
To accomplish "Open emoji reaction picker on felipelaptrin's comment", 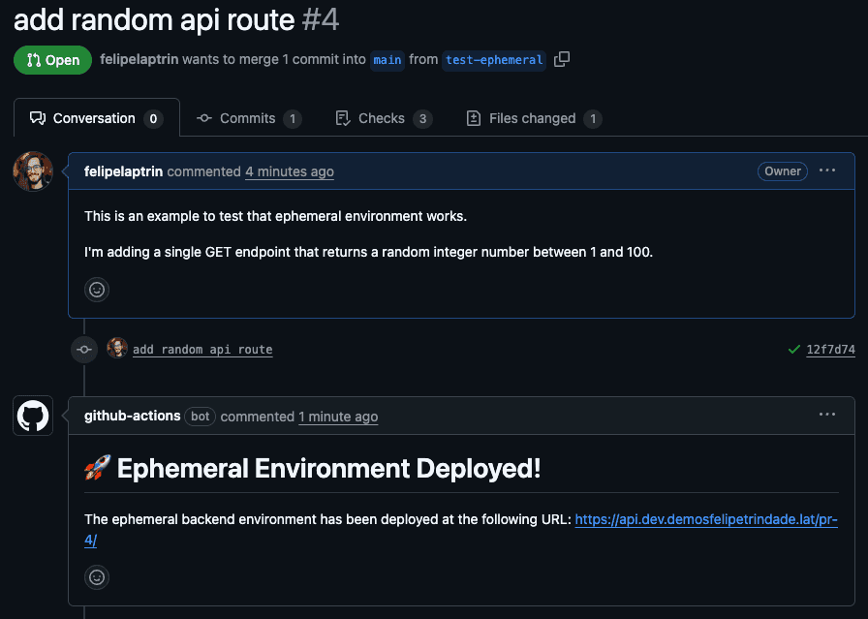I will tap(97, 289).
